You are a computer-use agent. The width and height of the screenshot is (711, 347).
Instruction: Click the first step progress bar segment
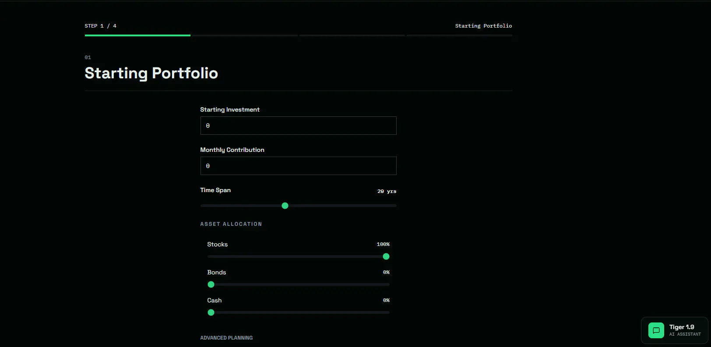137,35
